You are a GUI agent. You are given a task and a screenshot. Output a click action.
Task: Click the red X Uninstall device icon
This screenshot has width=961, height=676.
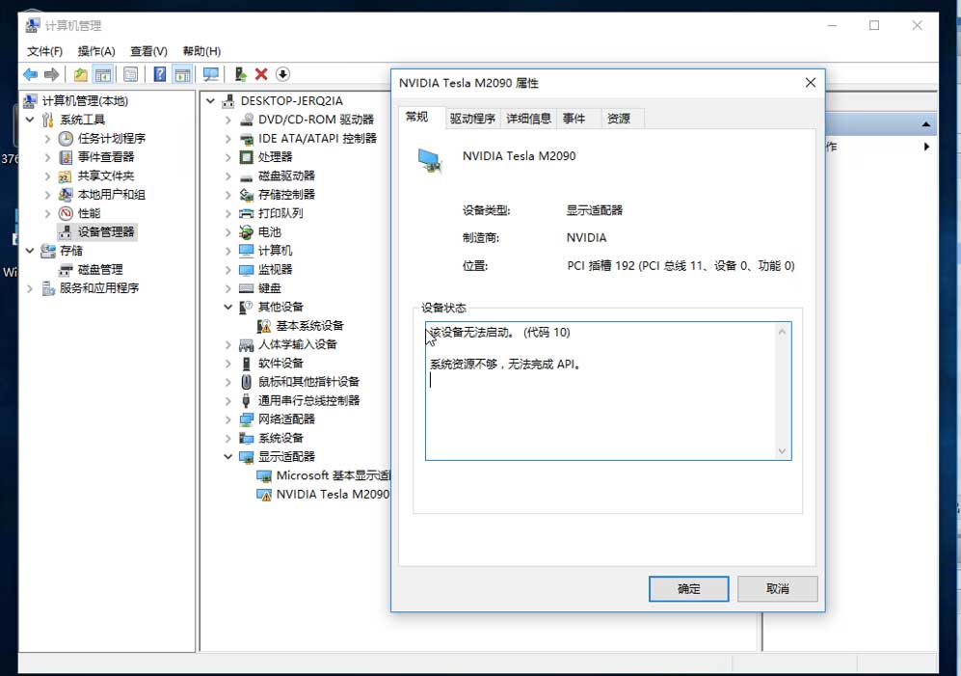coord(261,74)
